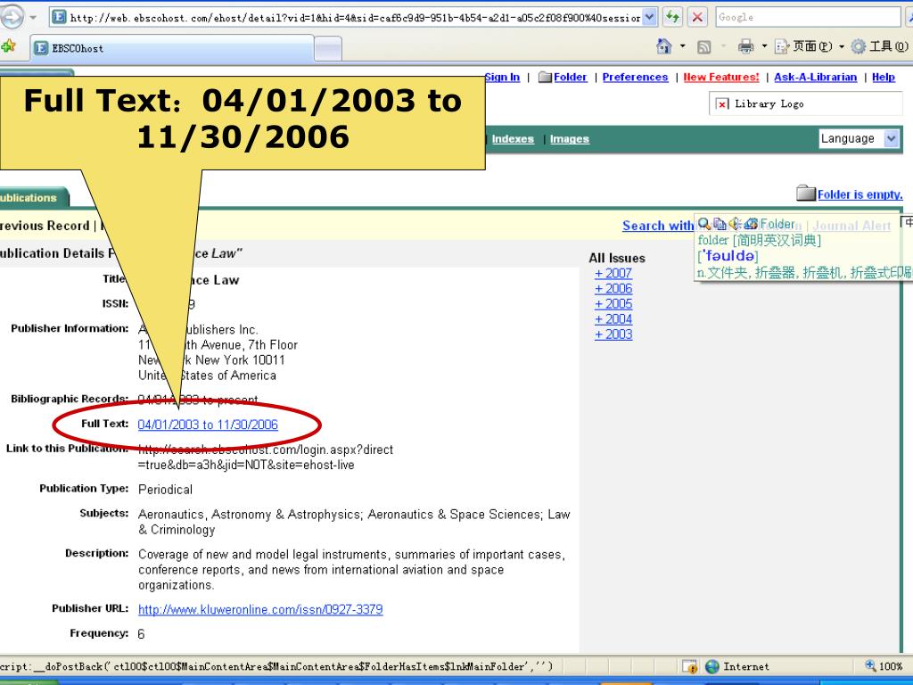Click the Add to Favorites star icon
913x685 pixels.
[x=8, y=46]
